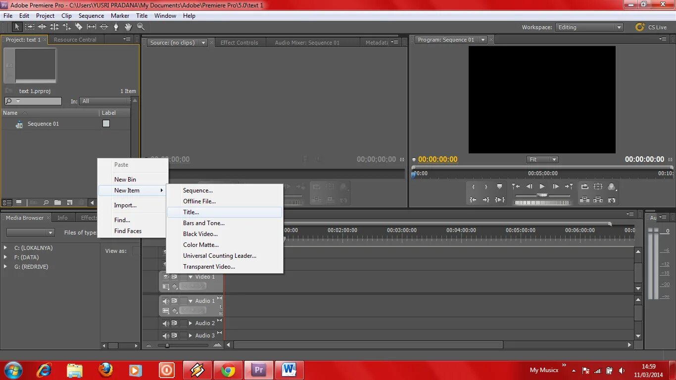
Task: Switch to the Resource Central tab
Action: [x=75, y=40]
